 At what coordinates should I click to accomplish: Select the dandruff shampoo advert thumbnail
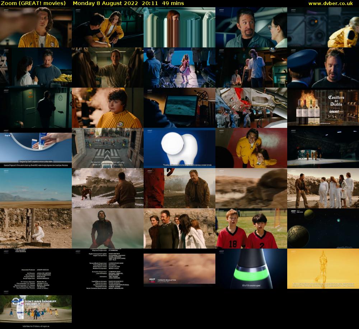[36, 309]
